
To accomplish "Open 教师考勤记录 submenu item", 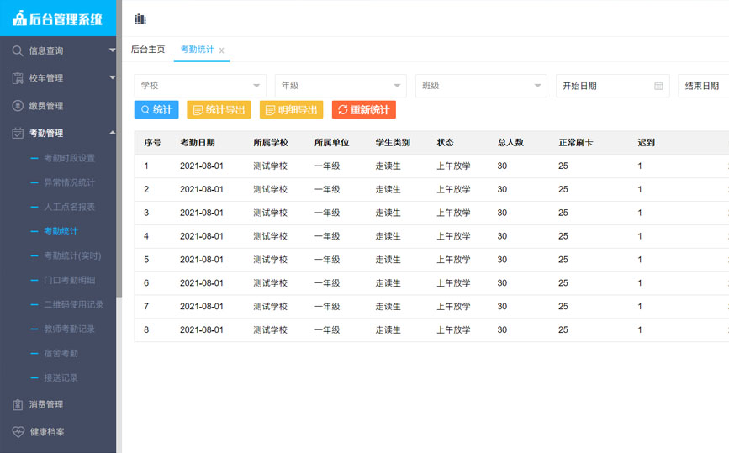I will pos(69,329).
